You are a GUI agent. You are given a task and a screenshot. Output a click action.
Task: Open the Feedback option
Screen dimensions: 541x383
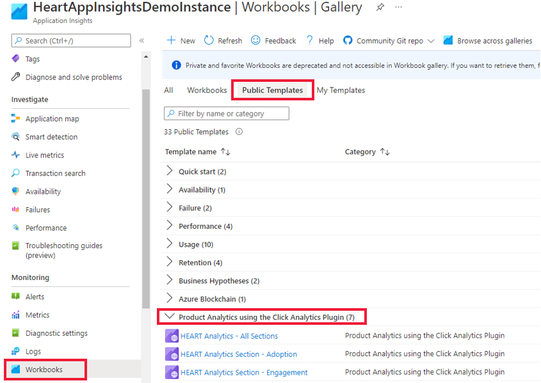click(x=273, y=41)
